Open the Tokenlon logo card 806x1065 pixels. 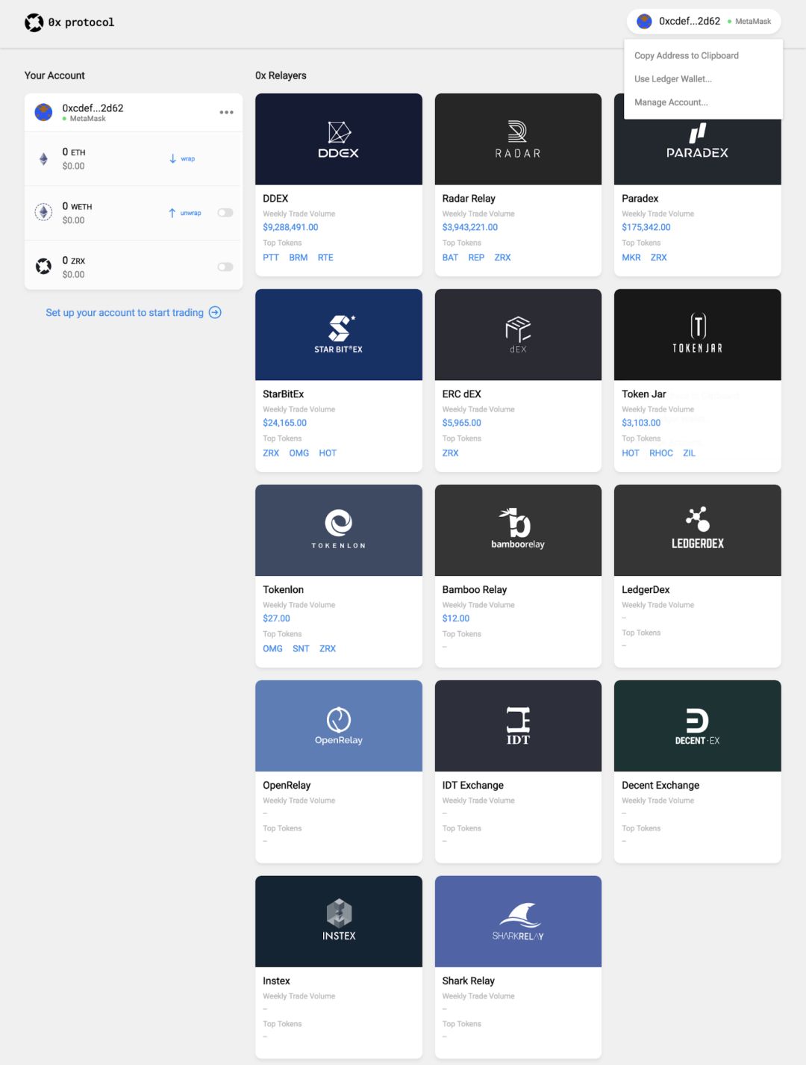point(339,530)
